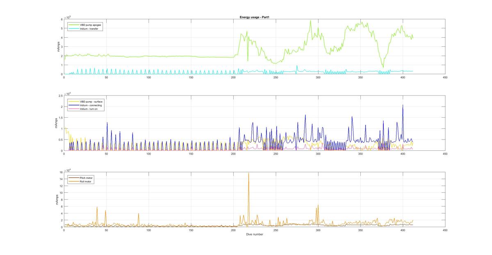
Task: Click the "mAmps" label of the middle plot
Action: [x=56, y=123]
